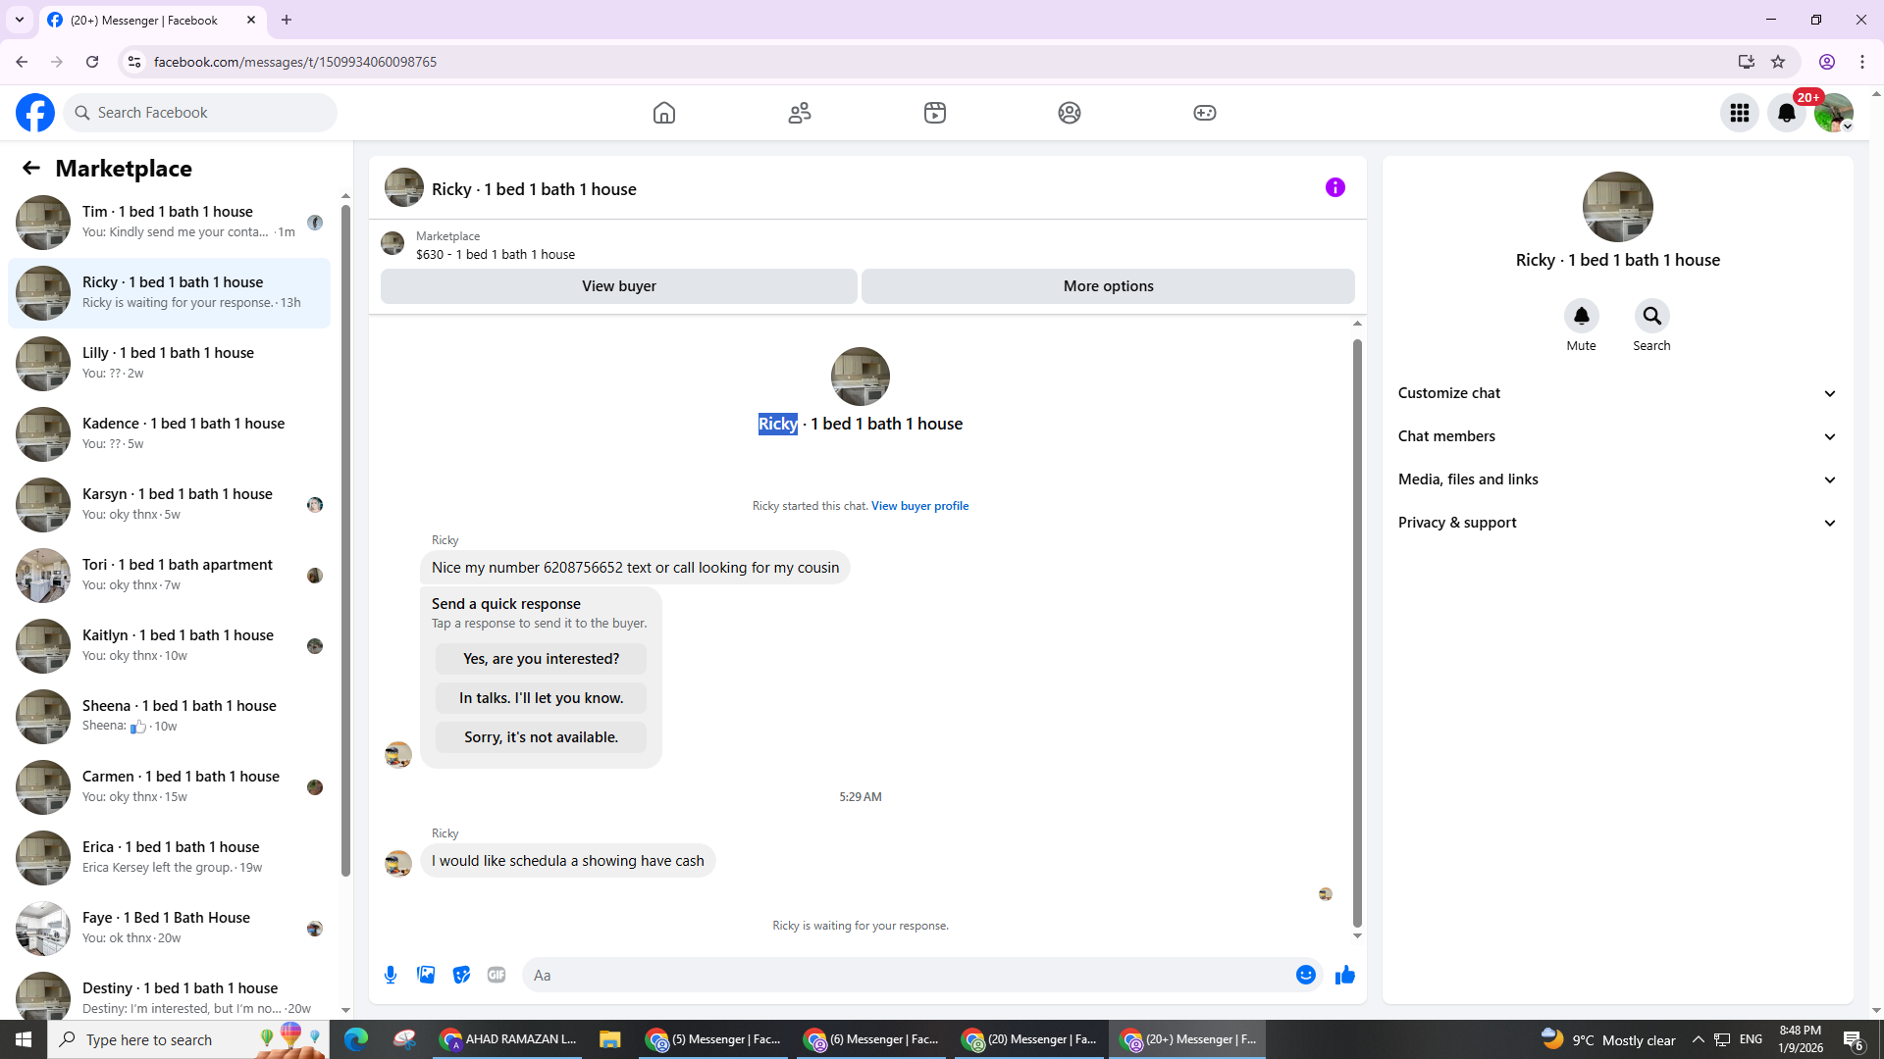The height and width of the screenshot is (1059, 1884).
Task: Expand Media, files and links section
Action: coord(1616,479)
